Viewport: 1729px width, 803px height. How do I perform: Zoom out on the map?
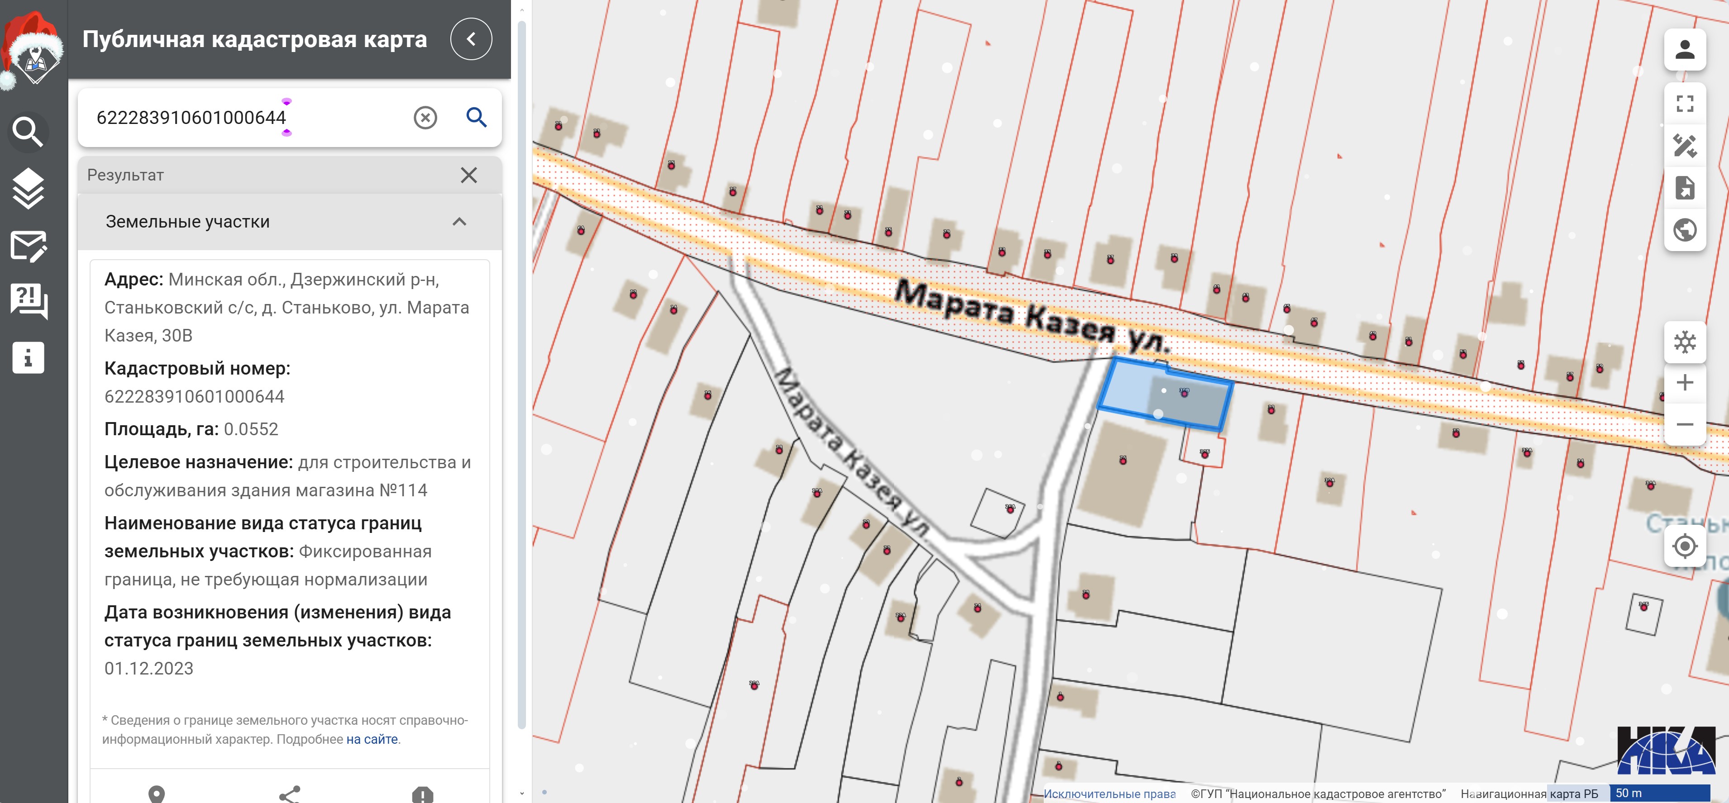point(1684,425)
